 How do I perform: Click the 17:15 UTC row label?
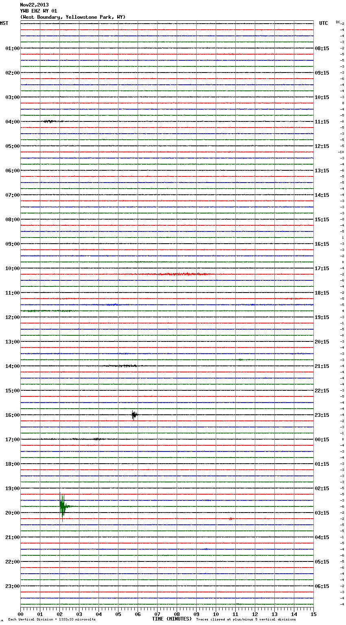click(x=322, y=268)
